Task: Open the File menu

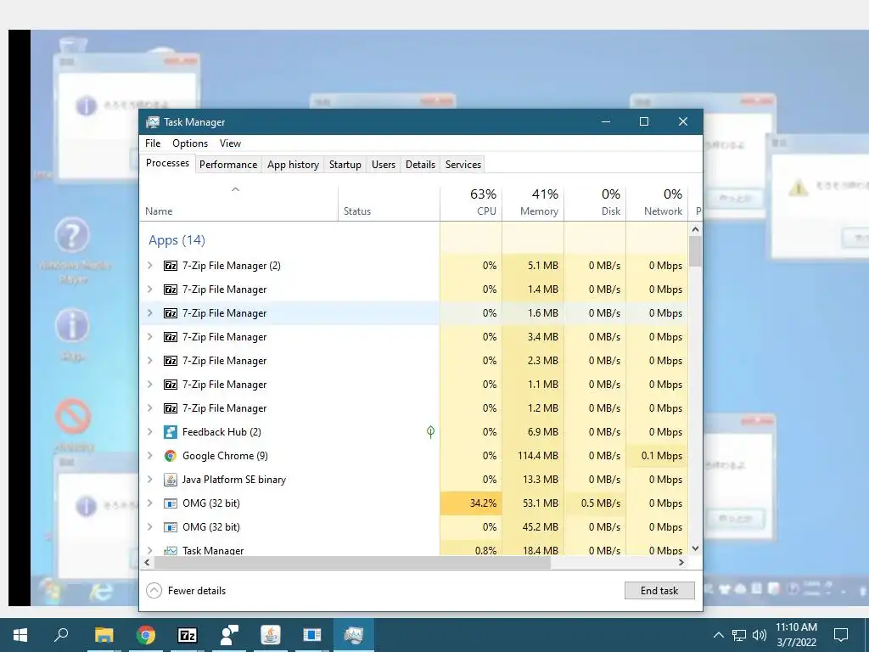Action: coord(153,143)
